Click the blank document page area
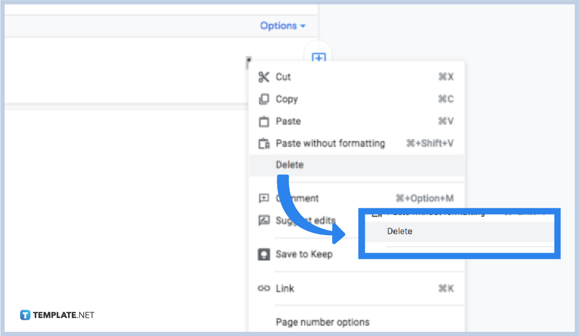The width and height of the screenshot is (579, 336). click(119, 207)
